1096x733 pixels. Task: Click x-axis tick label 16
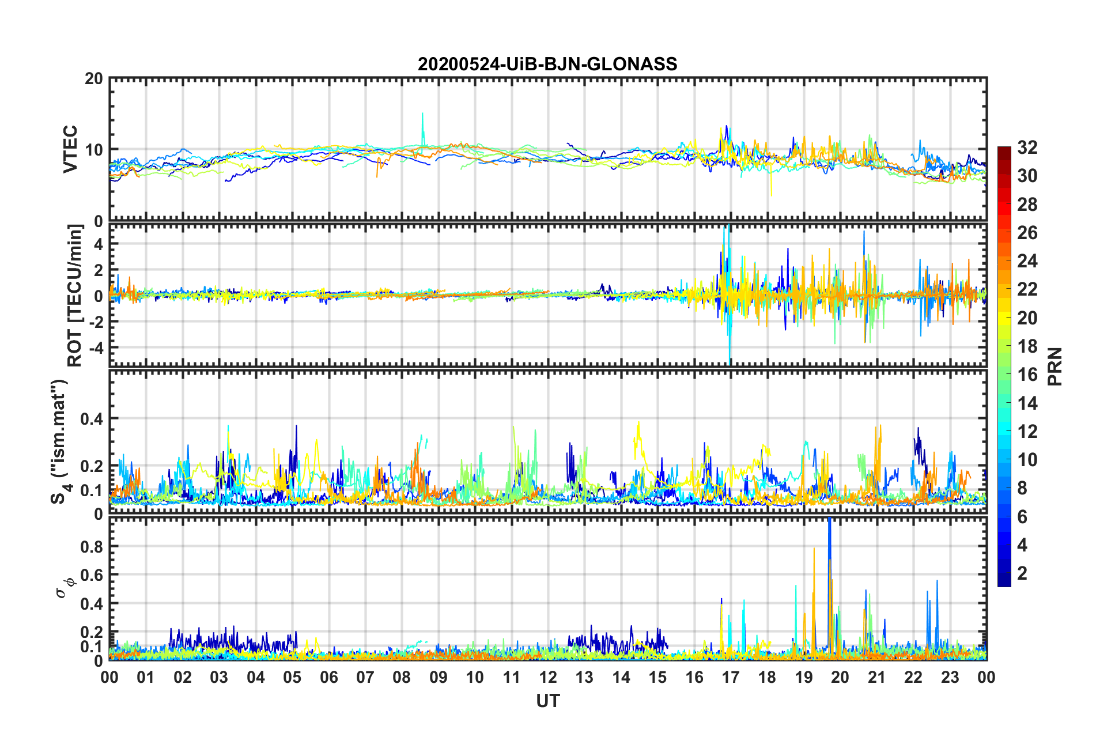(694, 678)
